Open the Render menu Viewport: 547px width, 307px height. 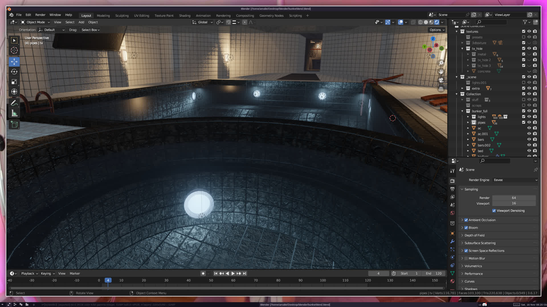40,15
